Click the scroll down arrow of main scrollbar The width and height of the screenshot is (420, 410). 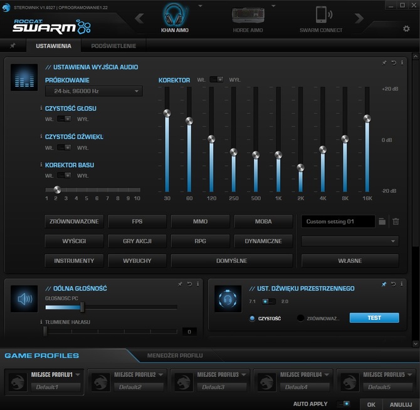416,344
